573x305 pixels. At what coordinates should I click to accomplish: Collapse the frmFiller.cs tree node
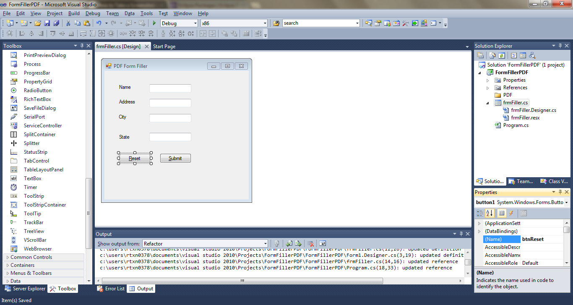point(488,103)
